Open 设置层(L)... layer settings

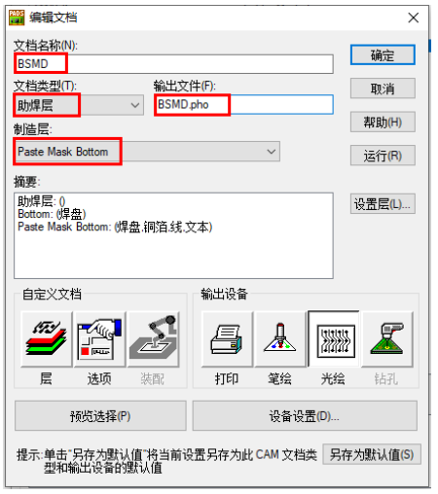[x=383, y=204]
